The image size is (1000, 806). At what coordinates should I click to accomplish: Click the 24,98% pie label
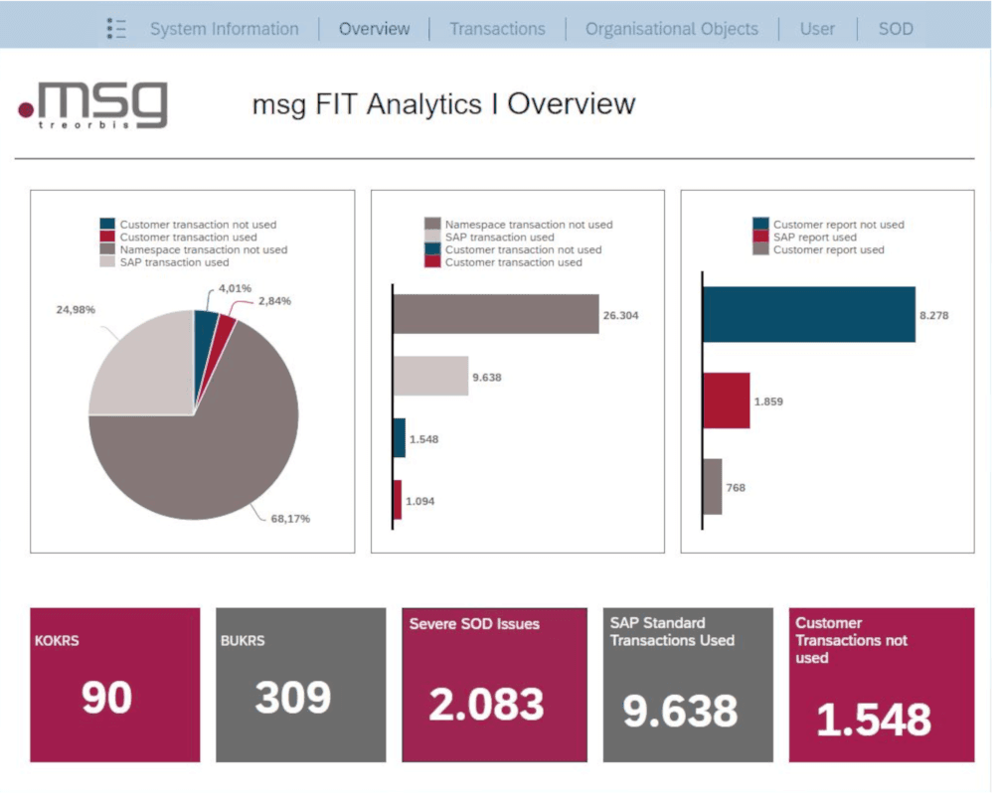[76, 309]
